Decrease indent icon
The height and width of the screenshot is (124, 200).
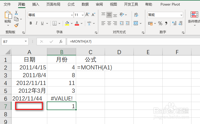click(122, 23)
